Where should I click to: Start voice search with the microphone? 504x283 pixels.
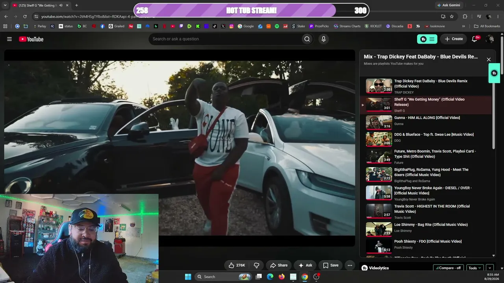tap(324, 39)
